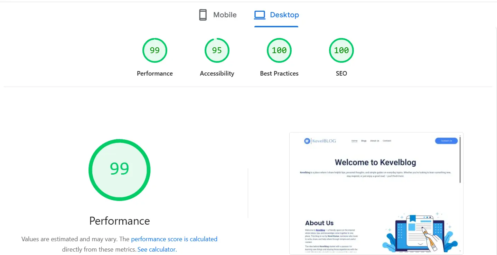Image resolution: width=497 pixels, height=255 pixels.
Task: Open Blogs in the preview navigation
Action: (364, 141)
